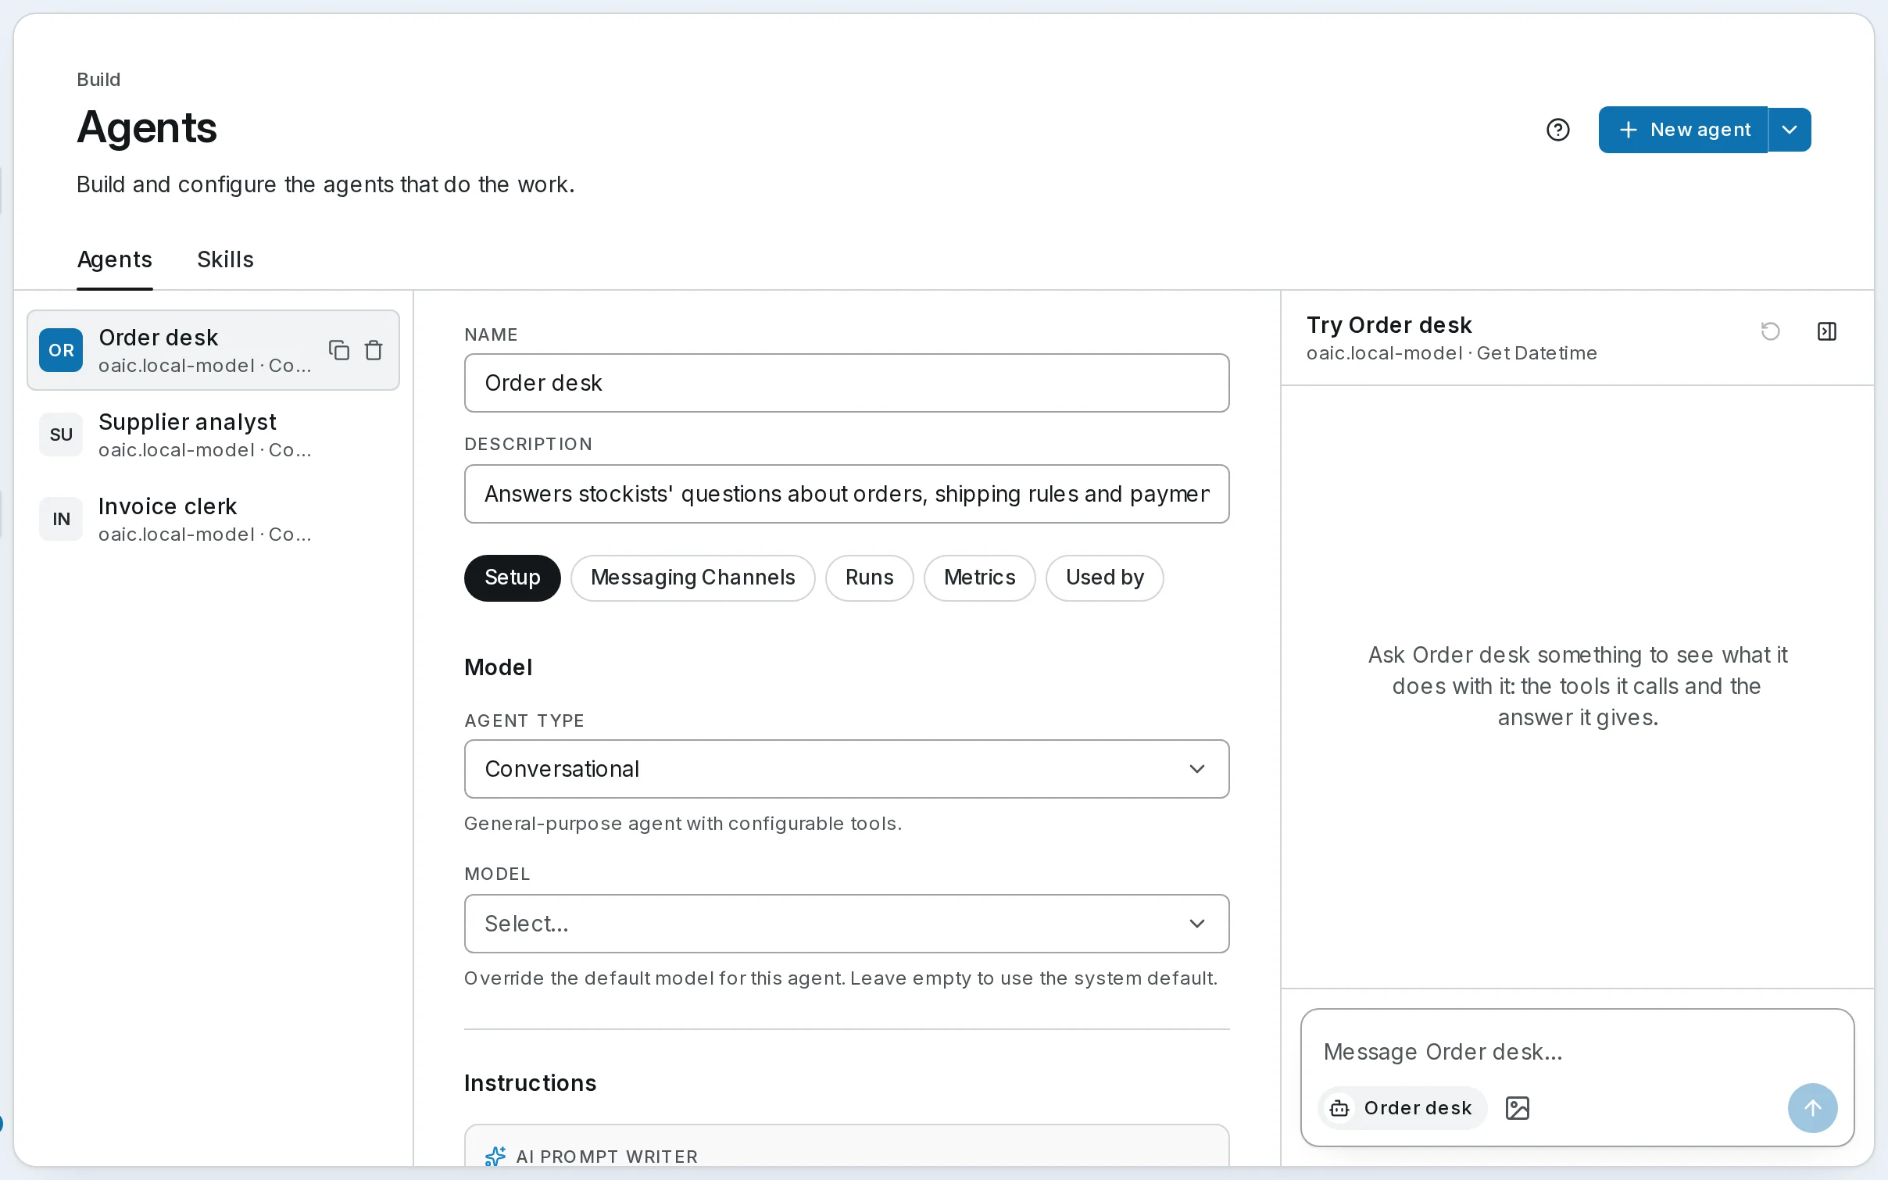Open the Metrics tab
Viewport: 1888px width, 1180px height.
(x=979, y=577)
